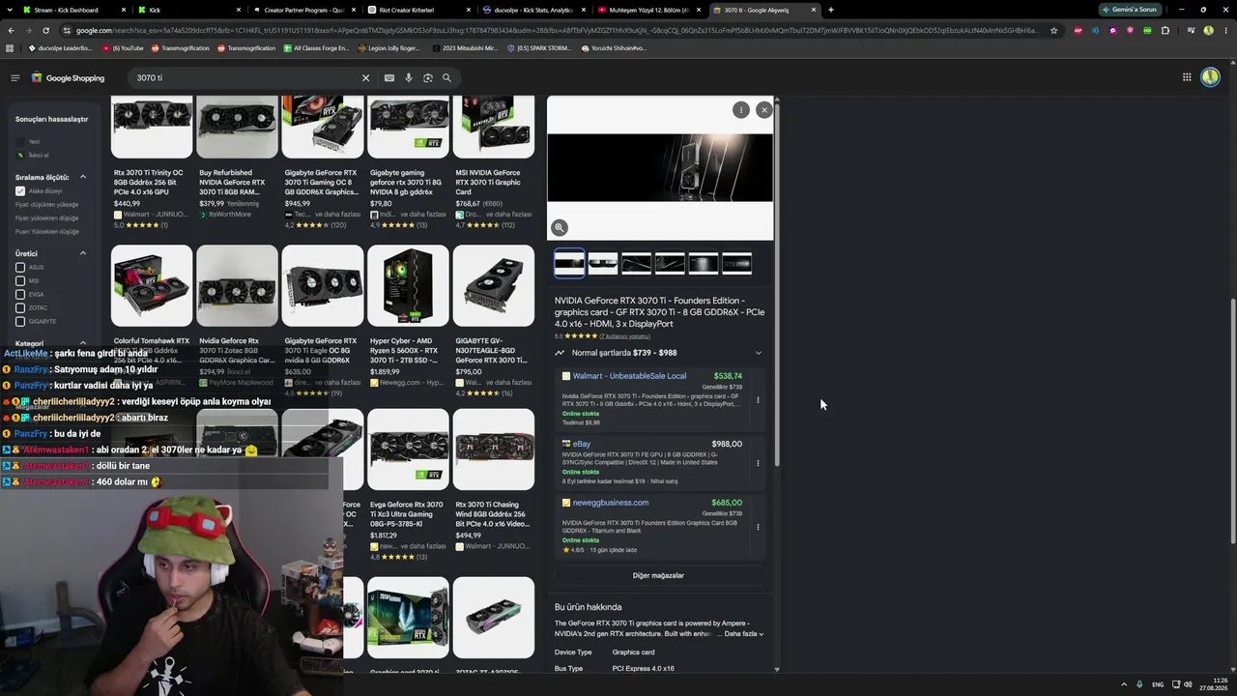Image resolution: width=1237 pixels, height=696 pixels.
Task: Open the MSI NVIDIA GeForce RTX 3070 Ti listing
Action: tap(494, 161)
